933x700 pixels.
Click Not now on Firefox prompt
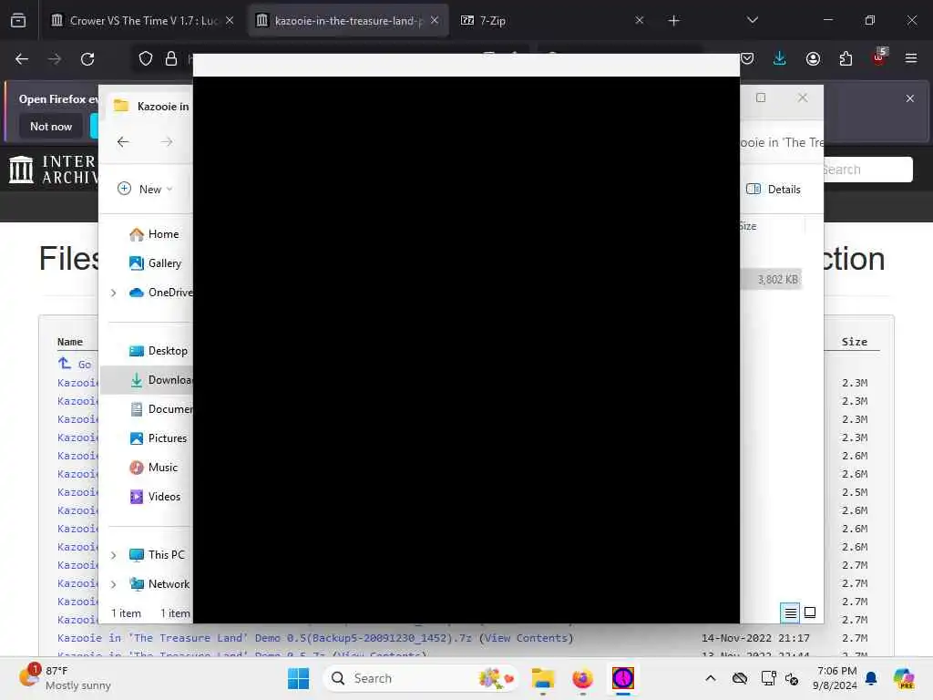tap(51, 126)
